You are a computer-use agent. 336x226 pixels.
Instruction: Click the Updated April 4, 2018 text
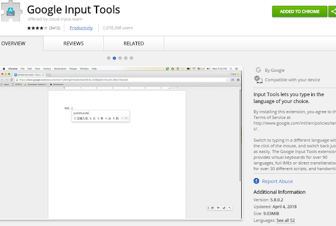[x=275, y=206]
